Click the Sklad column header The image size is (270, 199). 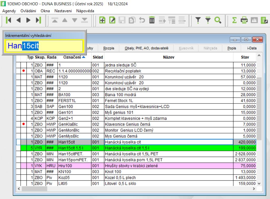coord(98,57)
